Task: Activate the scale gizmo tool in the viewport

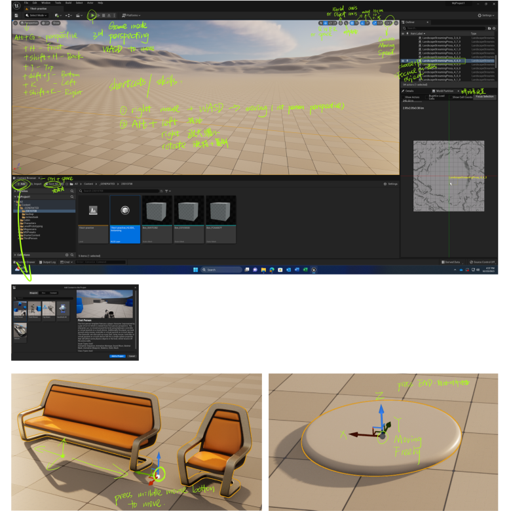Action: pos(335,23)
